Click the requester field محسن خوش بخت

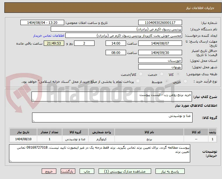[x=124, y=35]
